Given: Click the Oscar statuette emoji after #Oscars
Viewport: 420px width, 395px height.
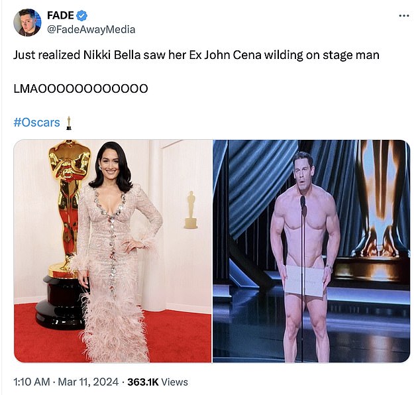Looking at the screenshot, I should pyautogui.click(x=69, y=123).
